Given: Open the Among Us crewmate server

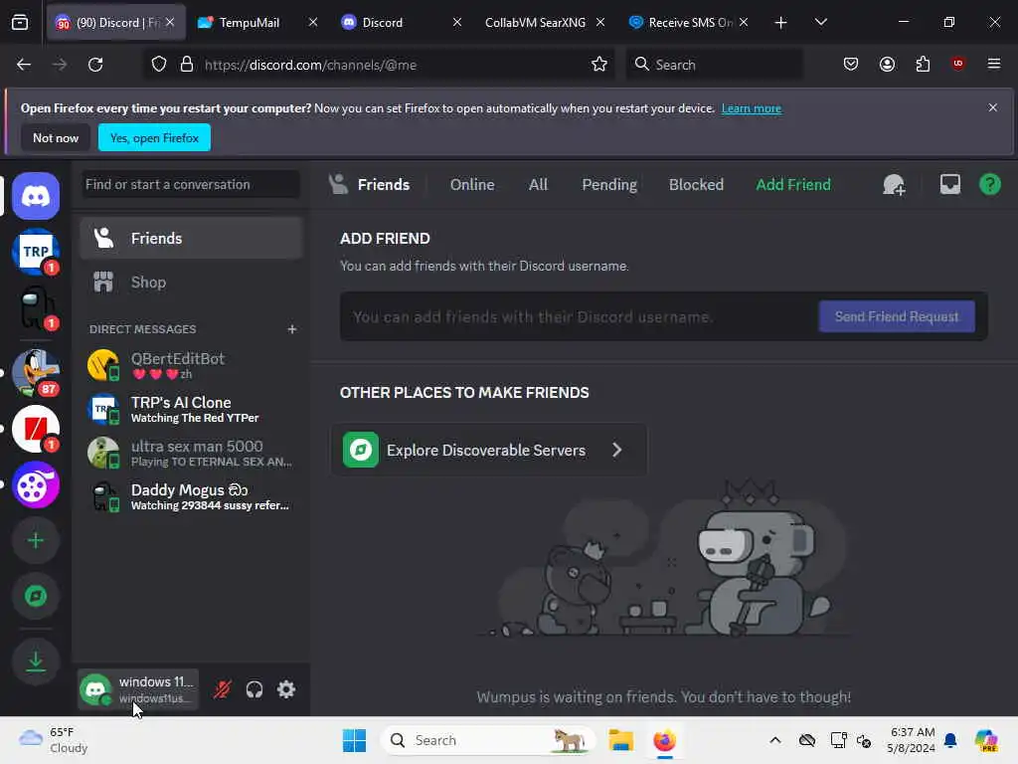Looking at the screenshot, I should [36, 308].
